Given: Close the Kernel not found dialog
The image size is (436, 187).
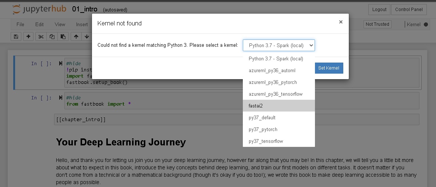Looking at the screenshot, I should 341,22.
